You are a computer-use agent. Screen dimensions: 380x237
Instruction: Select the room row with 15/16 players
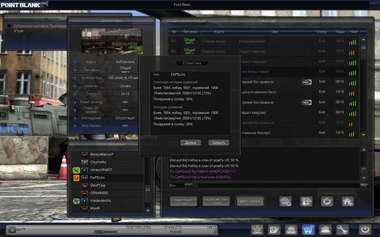(300, 133)
